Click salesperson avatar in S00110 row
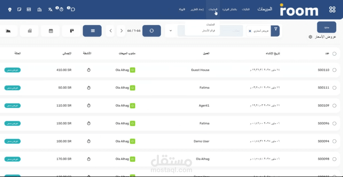Image resolution: width=343 pixels, height=177 pixels. (133, 70)
